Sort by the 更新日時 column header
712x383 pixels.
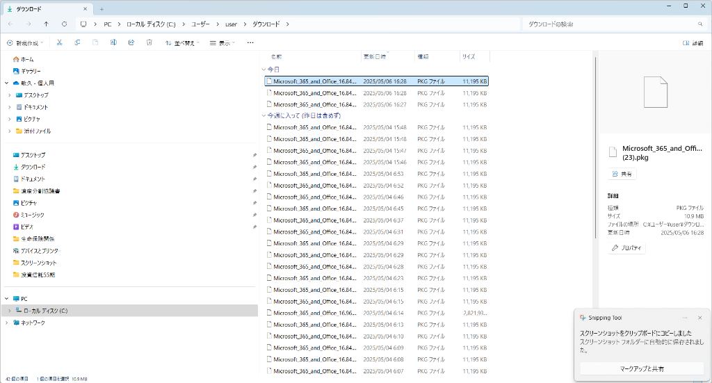click(x=375, y=57)
